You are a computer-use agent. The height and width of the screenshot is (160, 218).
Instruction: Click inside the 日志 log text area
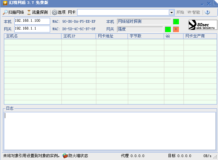click(x=110, y=131)
